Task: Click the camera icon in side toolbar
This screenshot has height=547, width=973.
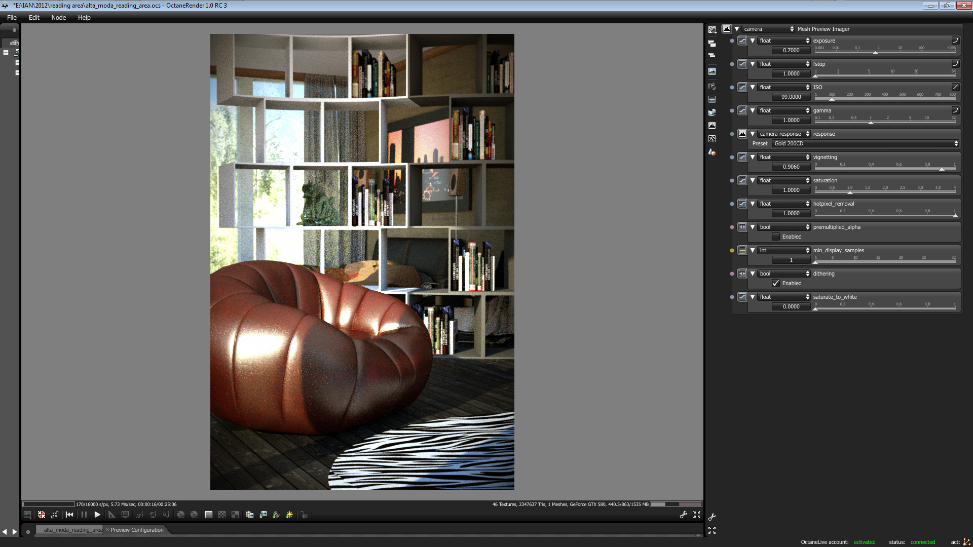Action: point(712,86)
